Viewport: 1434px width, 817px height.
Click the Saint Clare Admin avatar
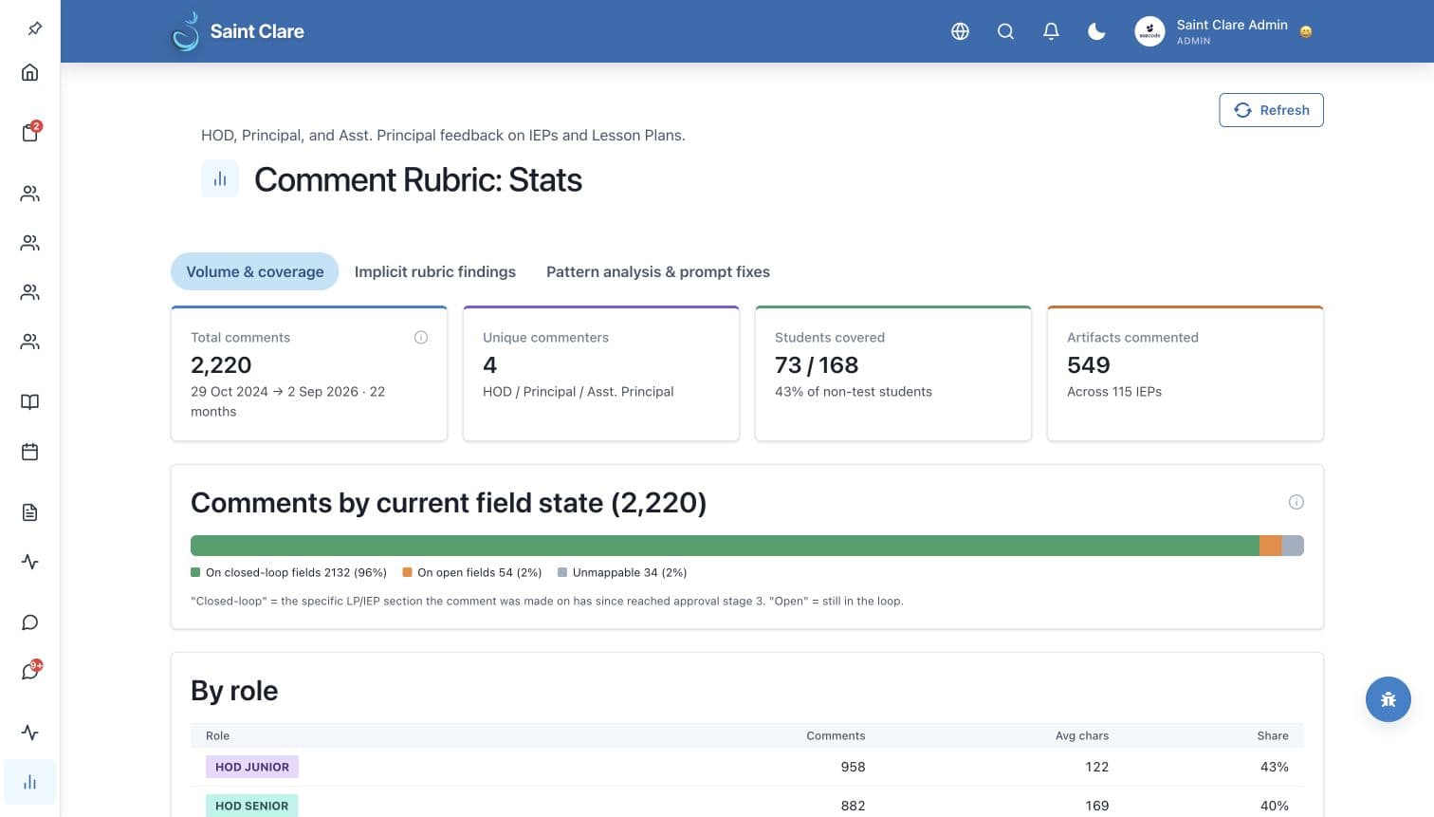pos(1149,31)
